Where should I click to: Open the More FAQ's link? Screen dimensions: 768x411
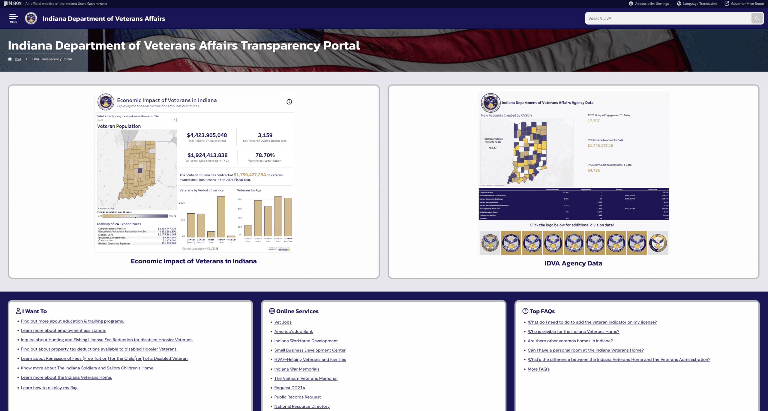[538, 369]
